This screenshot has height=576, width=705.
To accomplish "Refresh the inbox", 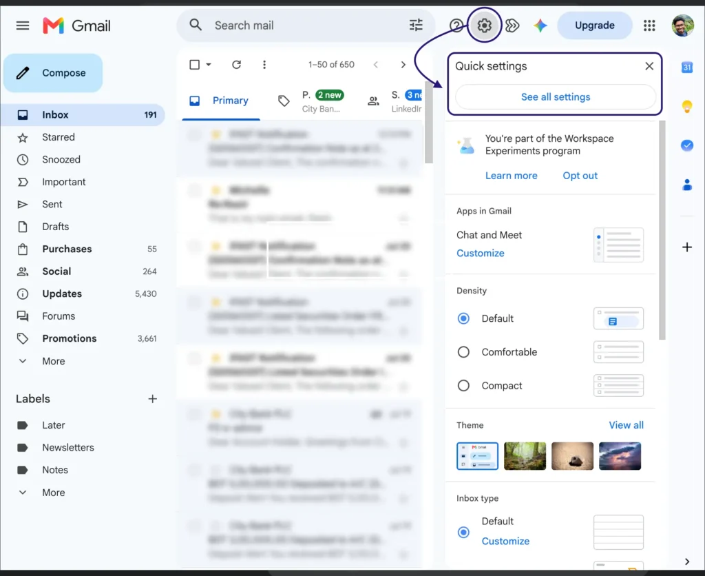I will coord(237,65).
